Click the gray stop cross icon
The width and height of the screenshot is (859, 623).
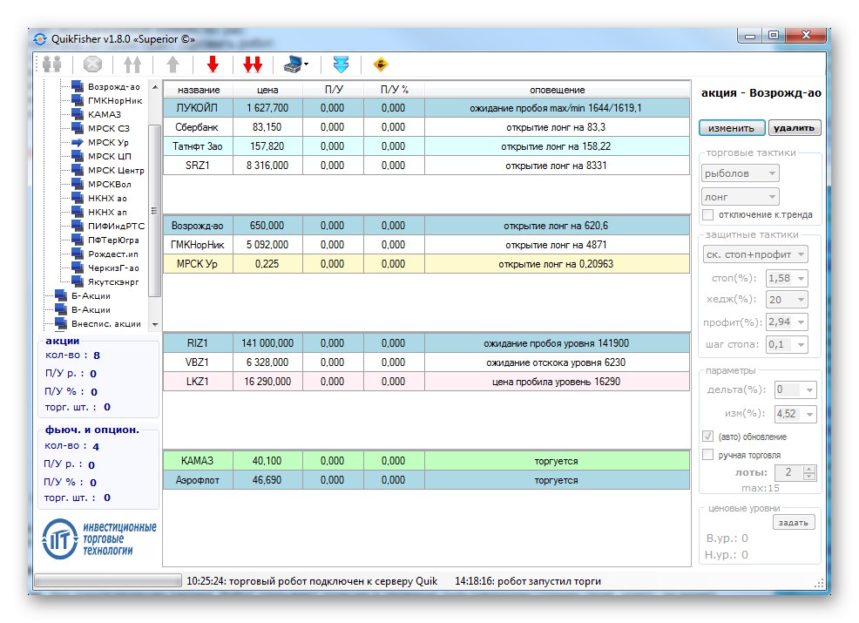(93, 64)
